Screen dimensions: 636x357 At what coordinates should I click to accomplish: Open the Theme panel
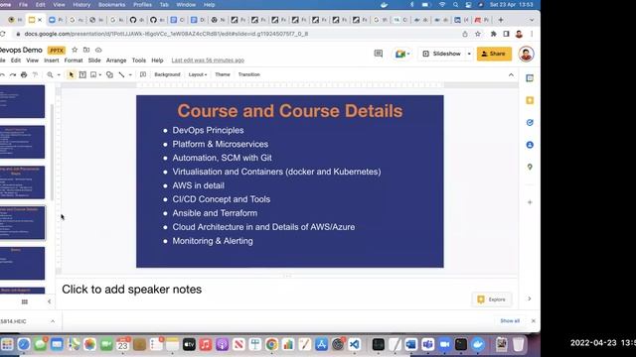223,75
